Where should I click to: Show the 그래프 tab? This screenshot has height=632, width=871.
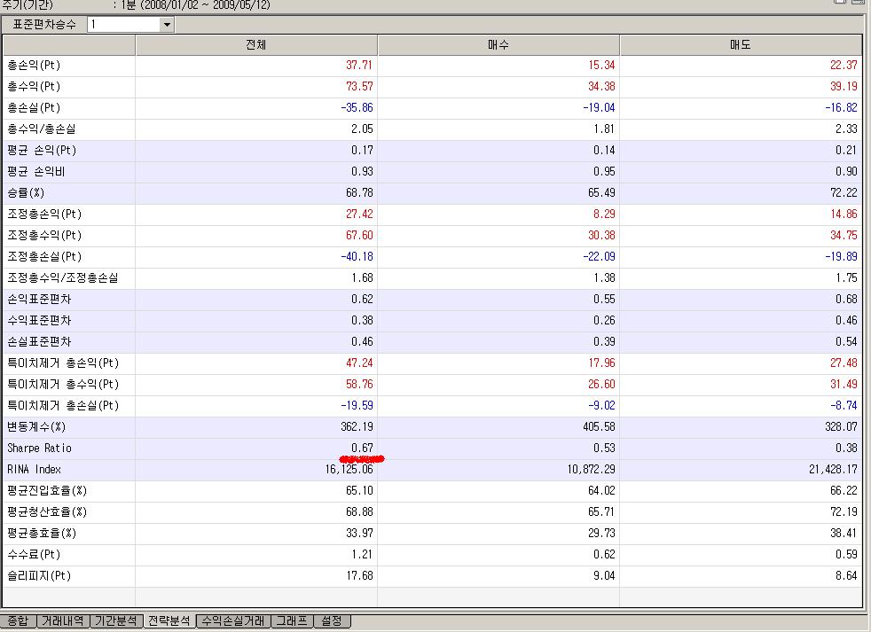[291, 621]
